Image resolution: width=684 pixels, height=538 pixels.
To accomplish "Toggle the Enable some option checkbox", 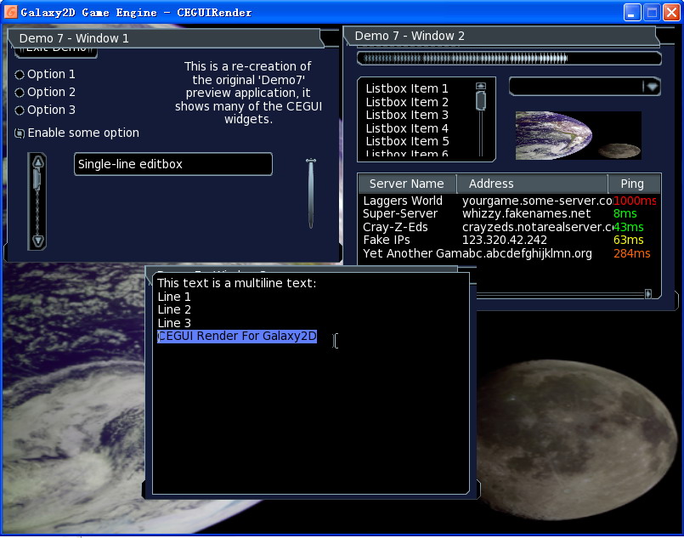I will click(20, 133).
